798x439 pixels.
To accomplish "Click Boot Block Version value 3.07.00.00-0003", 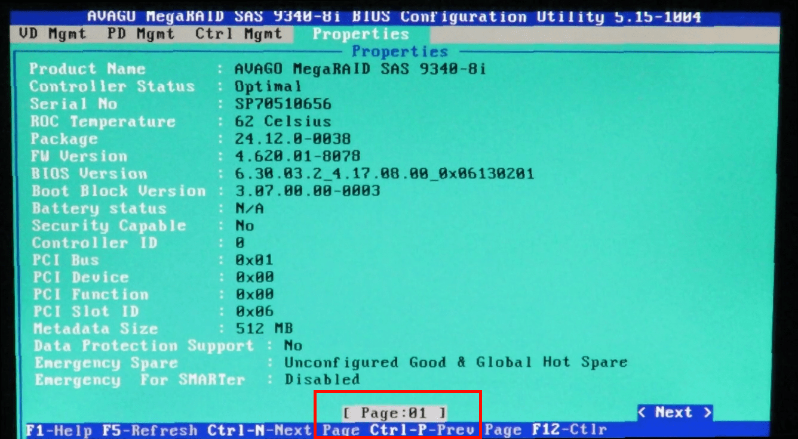I will point(307,191).
